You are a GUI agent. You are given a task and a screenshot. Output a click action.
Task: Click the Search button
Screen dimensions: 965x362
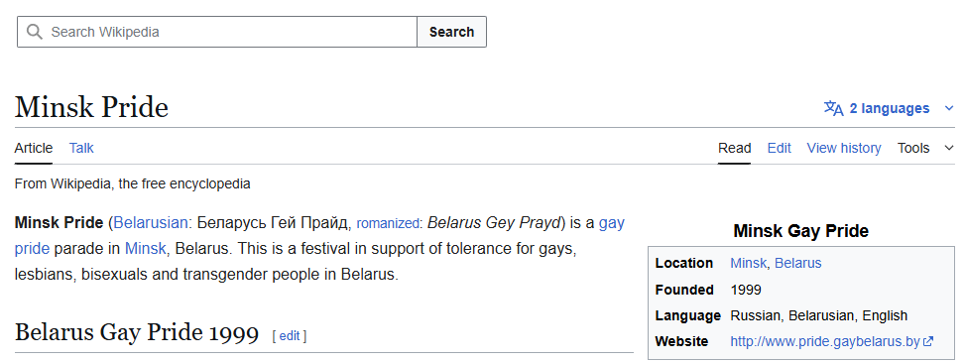pos(451,32)
